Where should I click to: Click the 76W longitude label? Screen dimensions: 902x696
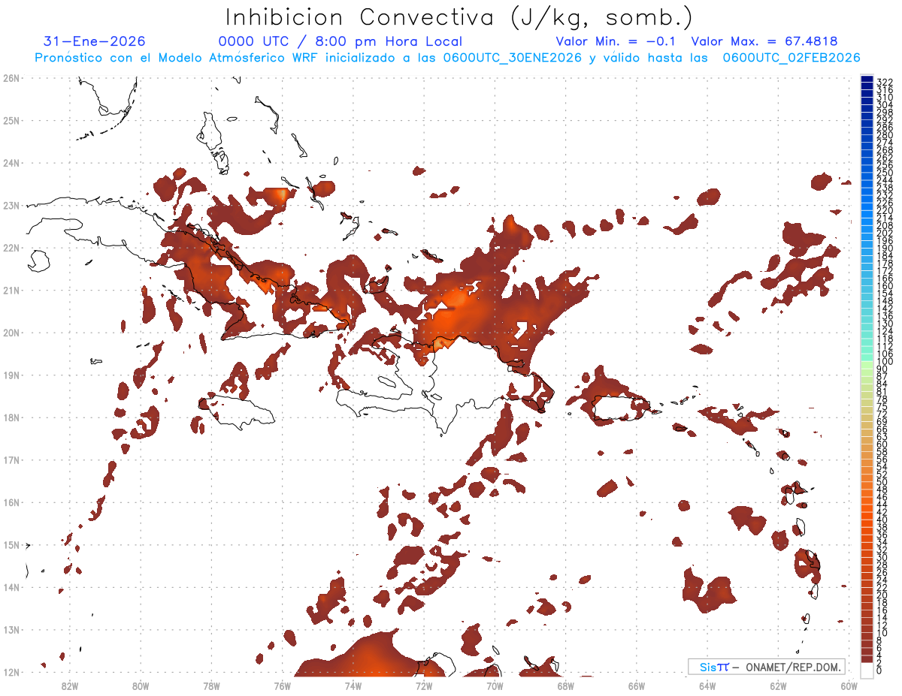pyautogui.click(x=283, y=685)
